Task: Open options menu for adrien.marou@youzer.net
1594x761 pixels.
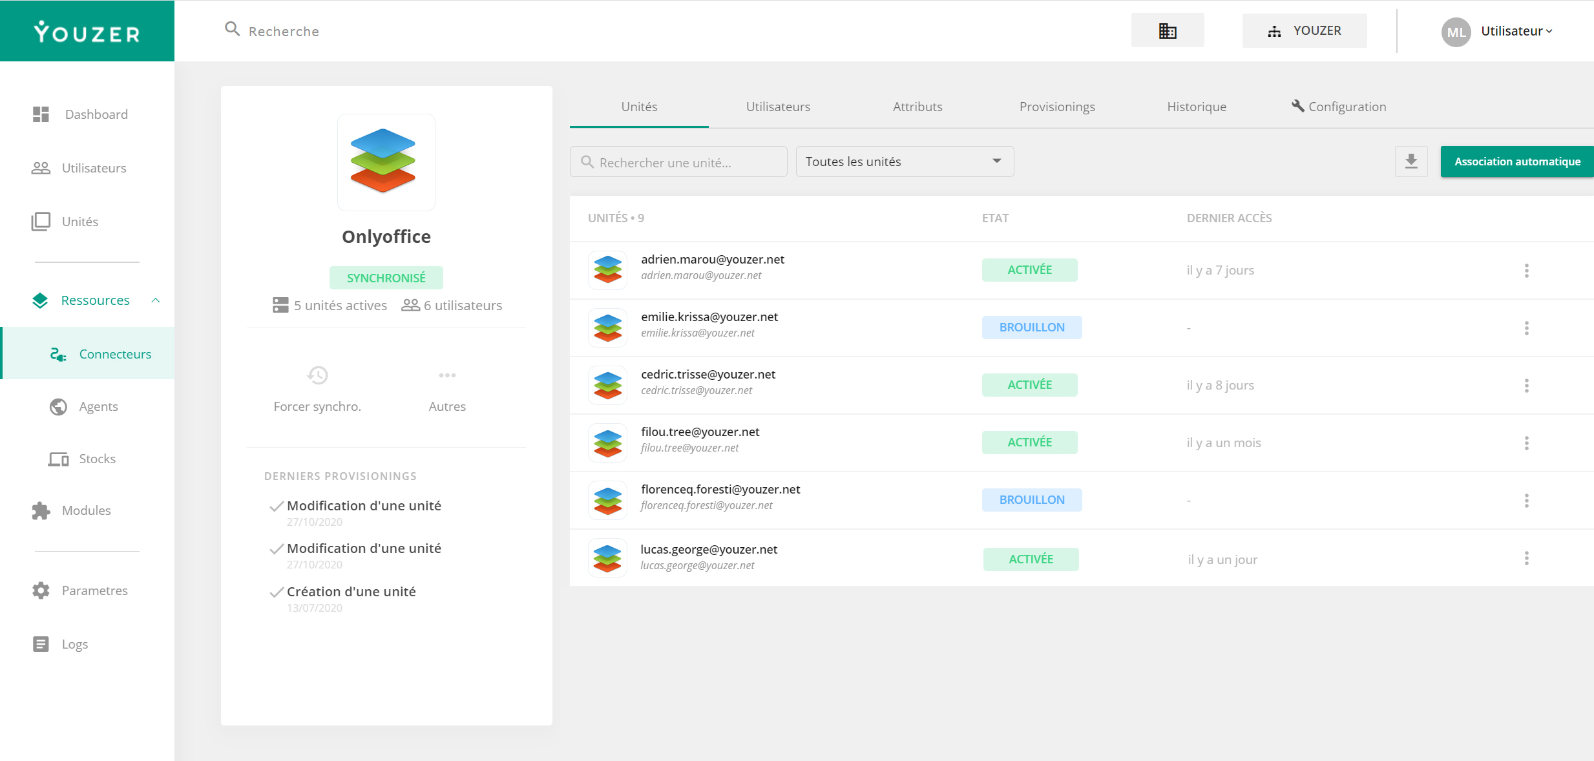Action: tap(1526, 271)
